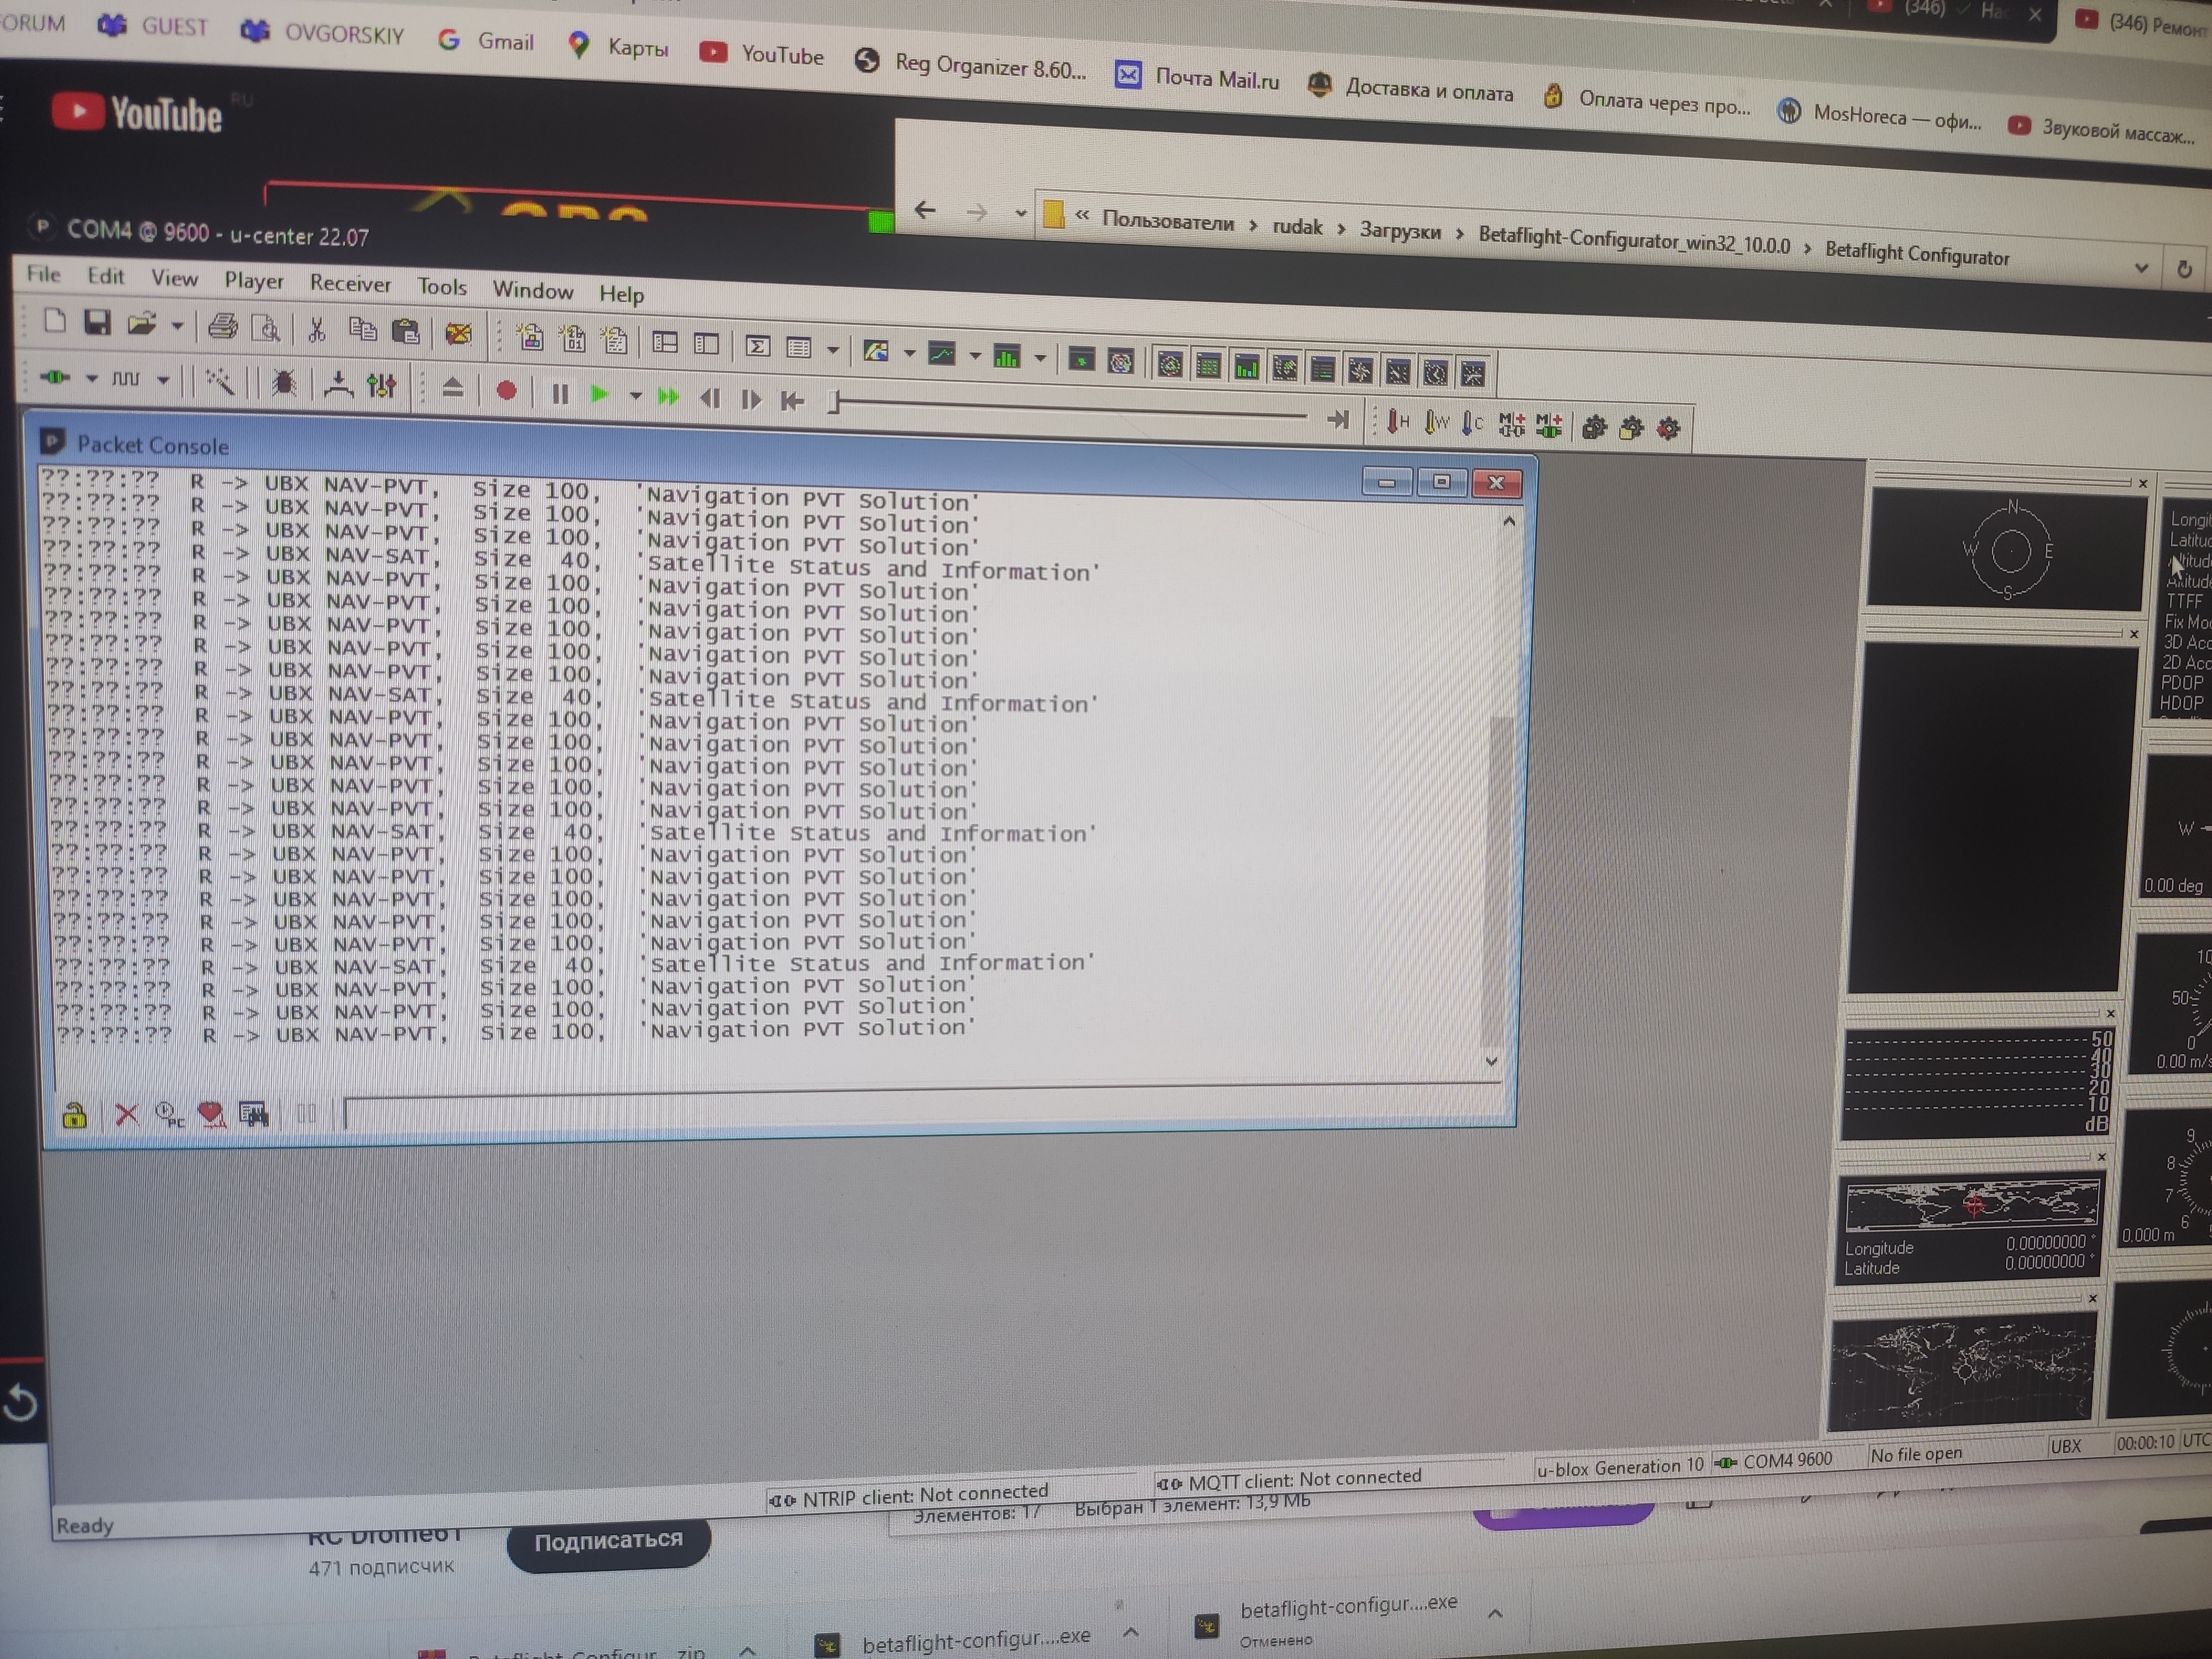The width and height of the screenshot is (2212, 1659).
Task: Click the New file icon in u-center toolbar
Action: pyautogui.click(x=55, y=321)
